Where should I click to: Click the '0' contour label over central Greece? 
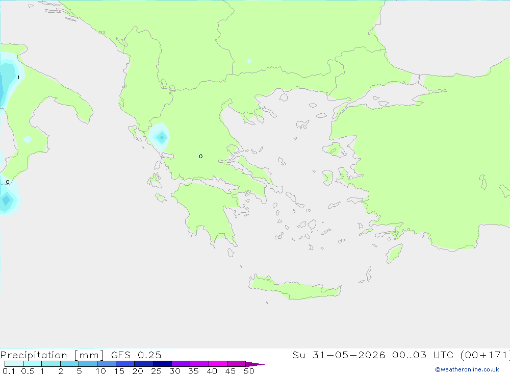coord(200,156)
